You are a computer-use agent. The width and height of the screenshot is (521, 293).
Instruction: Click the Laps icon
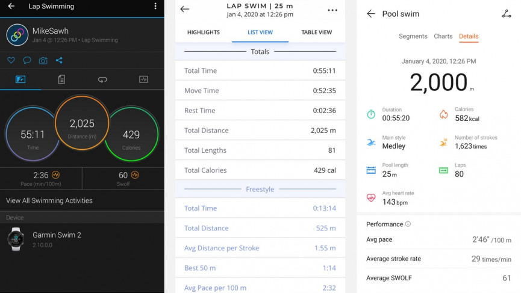(x=443, y=170)
